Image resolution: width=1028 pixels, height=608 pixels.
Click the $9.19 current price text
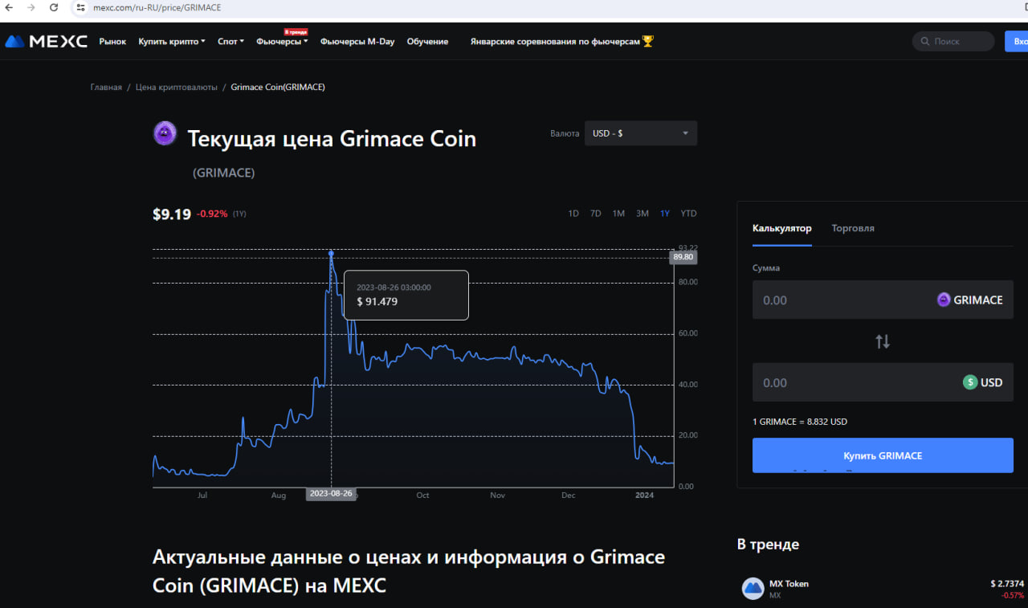tap(172, 214)
